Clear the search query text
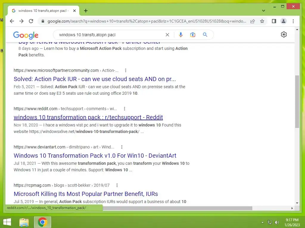The width and height of the screenshot is (305, 228). click(x=167, y=35)
